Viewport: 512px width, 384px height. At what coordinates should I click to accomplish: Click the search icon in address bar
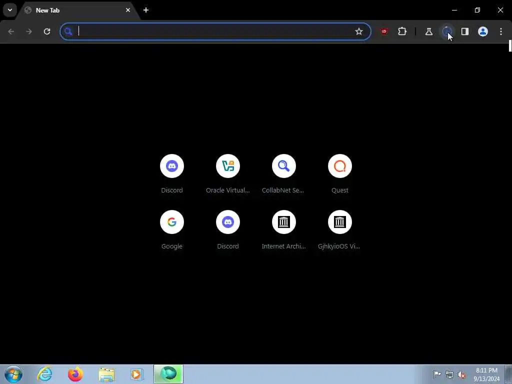(68, 31)
